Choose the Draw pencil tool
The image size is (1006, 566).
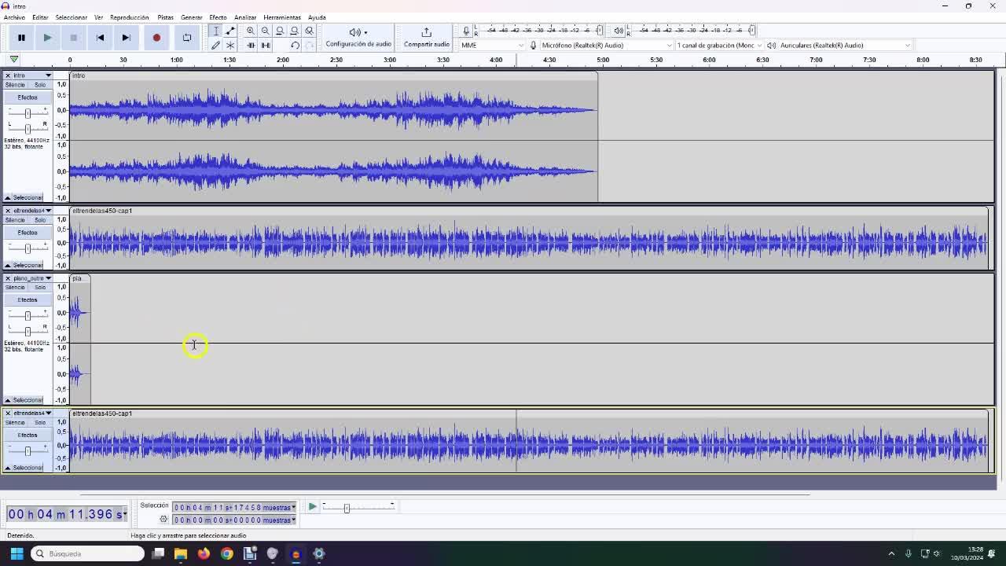pyautogui.click(x=215, y=45)
